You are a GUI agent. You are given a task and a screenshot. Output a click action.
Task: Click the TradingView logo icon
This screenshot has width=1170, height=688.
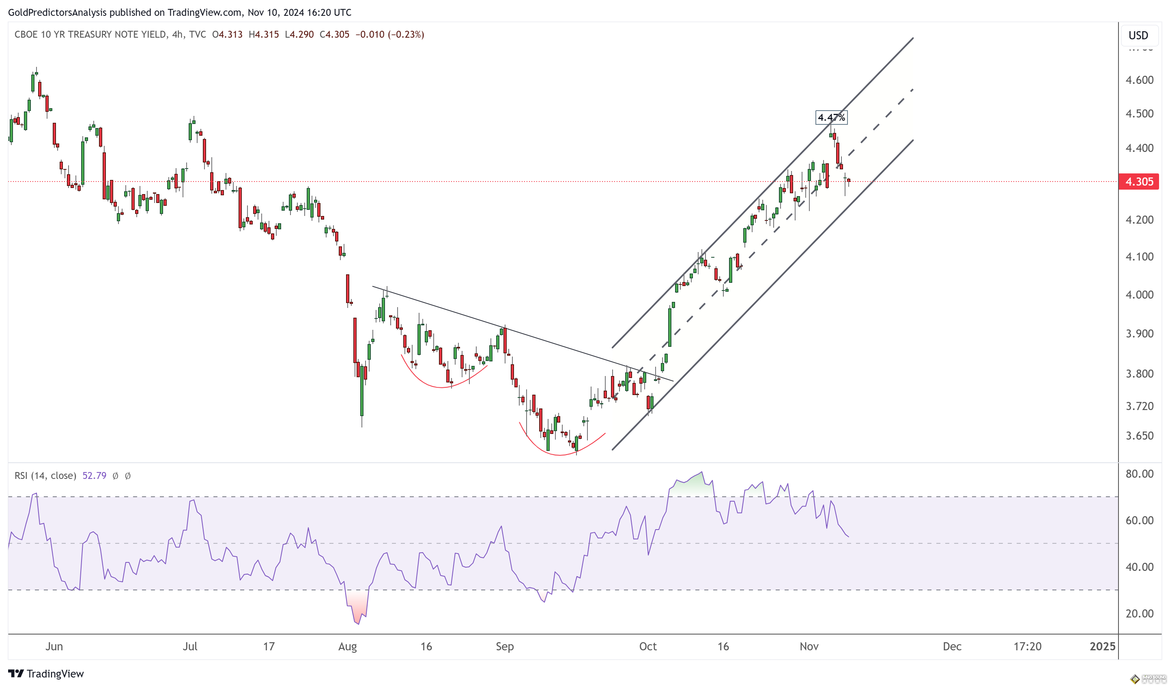click(16, 673)
